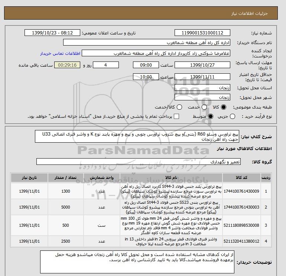Click the quantity cell 1300
The height and width of the screenshot is (276, 286).
point(66,191)
